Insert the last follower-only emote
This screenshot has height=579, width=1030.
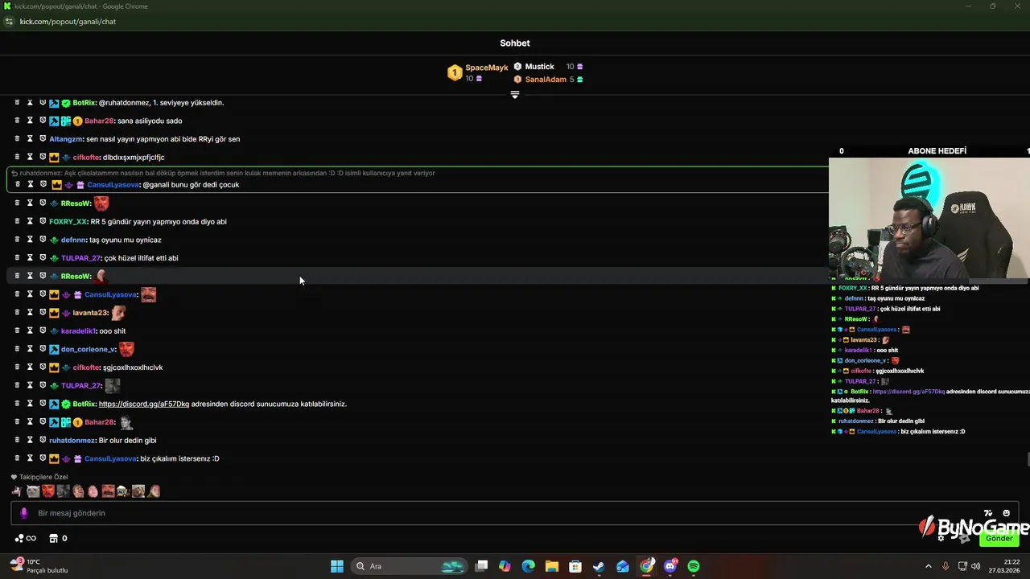[x=154, y=491]
